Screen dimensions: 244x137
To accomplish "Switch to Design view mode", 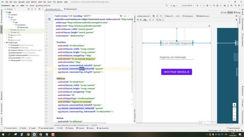I will tap(237, 13).
